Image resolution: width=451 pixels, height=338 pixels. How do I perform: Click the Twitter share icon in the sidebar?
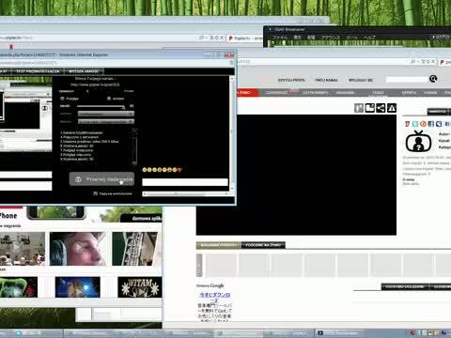[x=415, y=124]
